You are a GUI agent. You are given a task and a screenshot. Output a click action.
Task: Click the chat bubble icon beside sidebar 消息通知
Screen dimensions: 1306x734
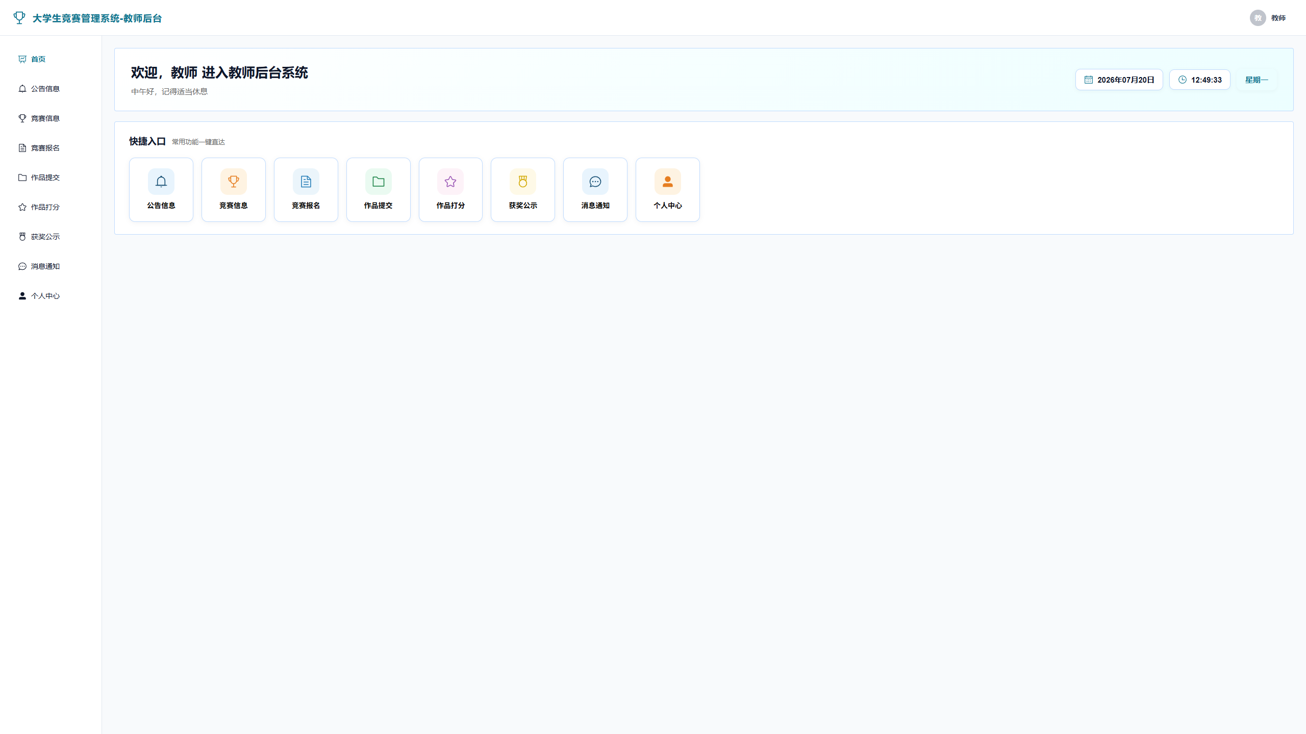point(22,266)
